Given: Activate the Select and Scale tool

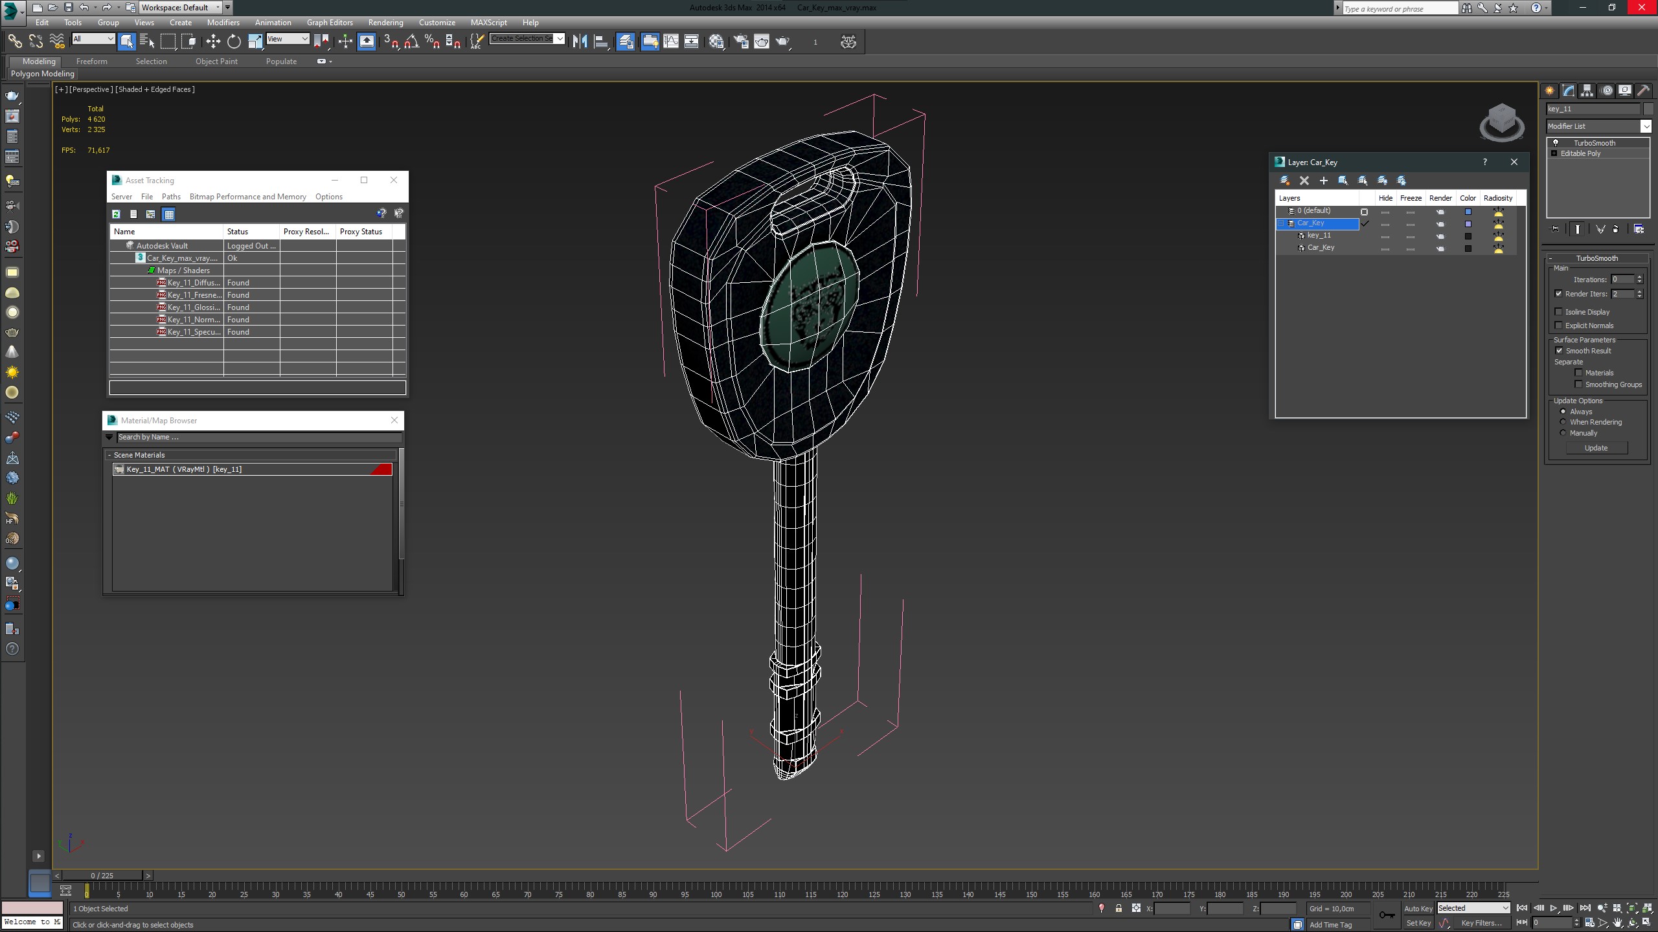Looking at the screenshot, I should click(x=255, y=41).
